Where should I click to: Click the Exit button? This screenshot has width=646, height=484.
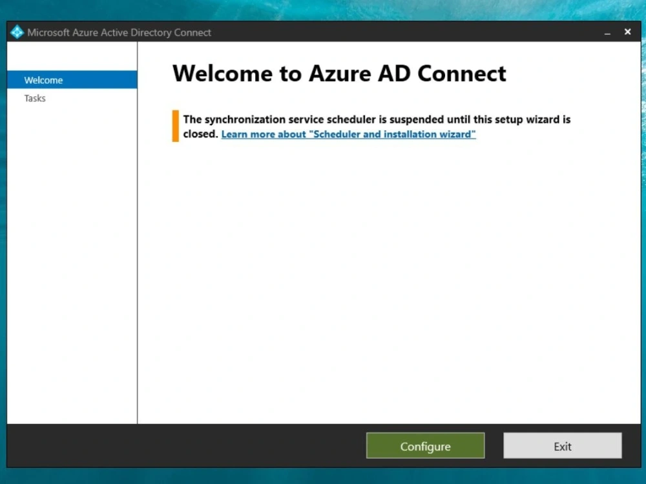[x=563, y=446]
